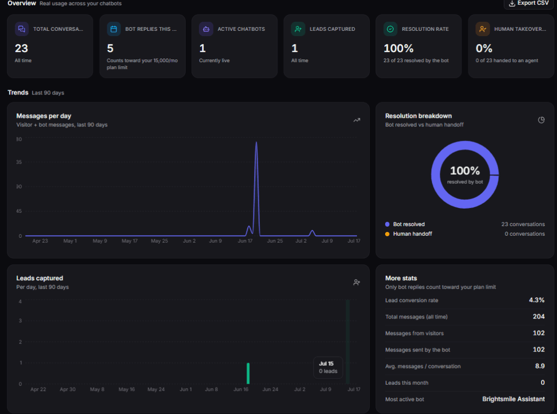Click the 'Bot resolved' legend label
Image resolution: width=557 pixels, height=414 pixels.
coord(409,224)
